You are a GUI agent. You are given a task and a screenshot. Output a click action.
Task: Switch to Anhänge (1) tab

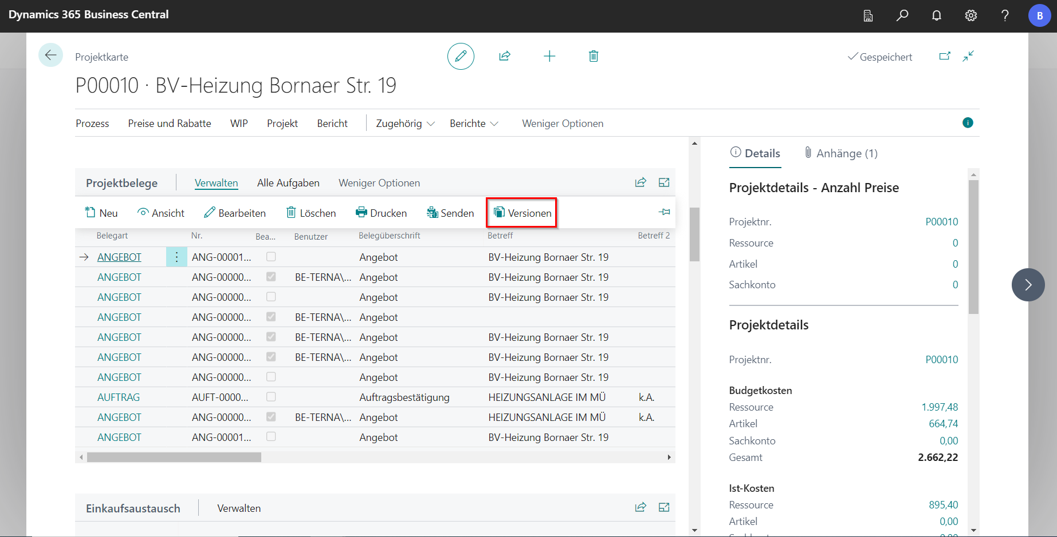tap(840, 153)
